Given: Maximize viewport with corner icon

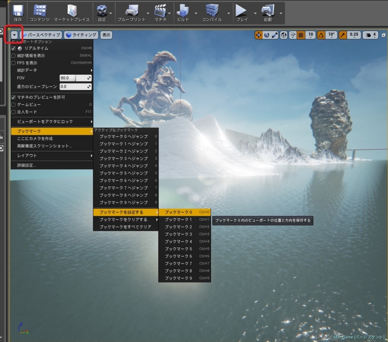Looking at the screenshot, I should pyautogui.click(x=384, y=35).
